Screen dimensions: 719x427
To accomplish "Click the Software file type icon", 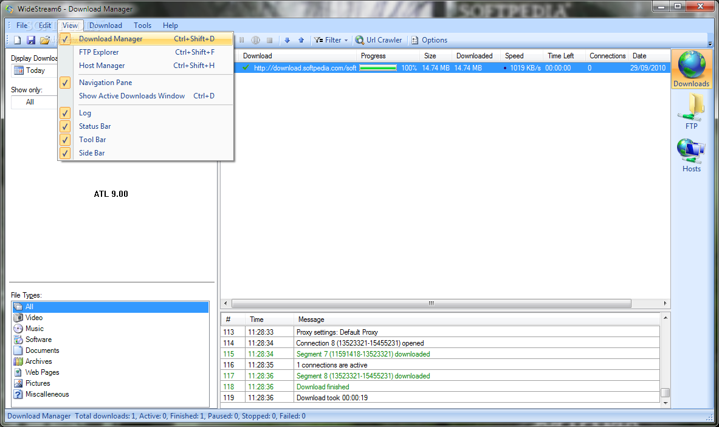I will pyautogui.click(x=18, y=340).
